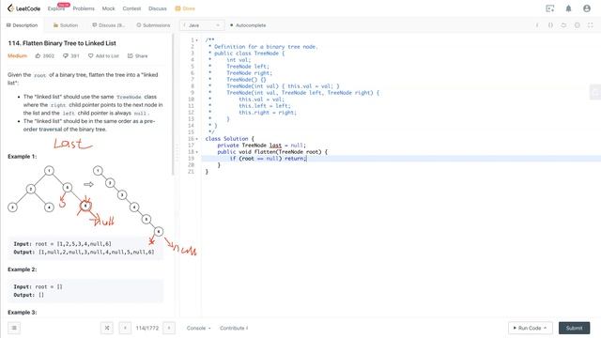Click the thumbs up like icon
The width and height of the screenshot is (601, 338).
[38, 56]
